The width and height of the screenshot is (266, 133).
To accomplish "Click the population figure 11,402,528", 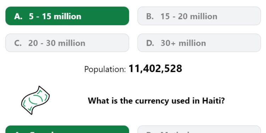I will pyautogui.click(x=155, y=69).
